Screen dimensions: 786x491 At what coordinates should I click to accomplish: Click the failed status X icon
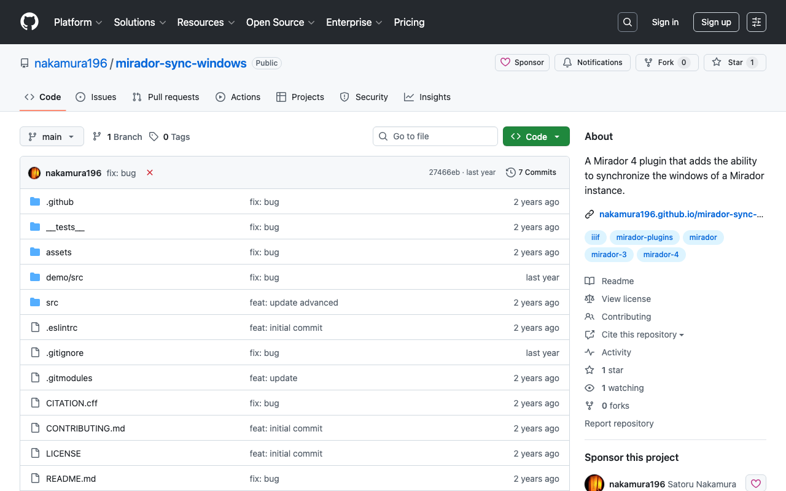pos(150,172)
